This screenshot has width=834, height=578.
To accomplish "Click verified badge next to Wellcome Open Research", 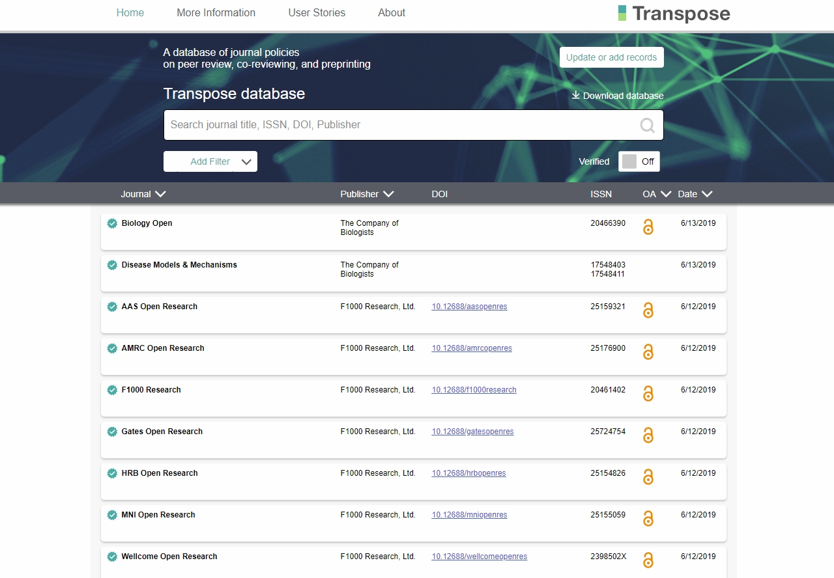I will click(112, 557).
